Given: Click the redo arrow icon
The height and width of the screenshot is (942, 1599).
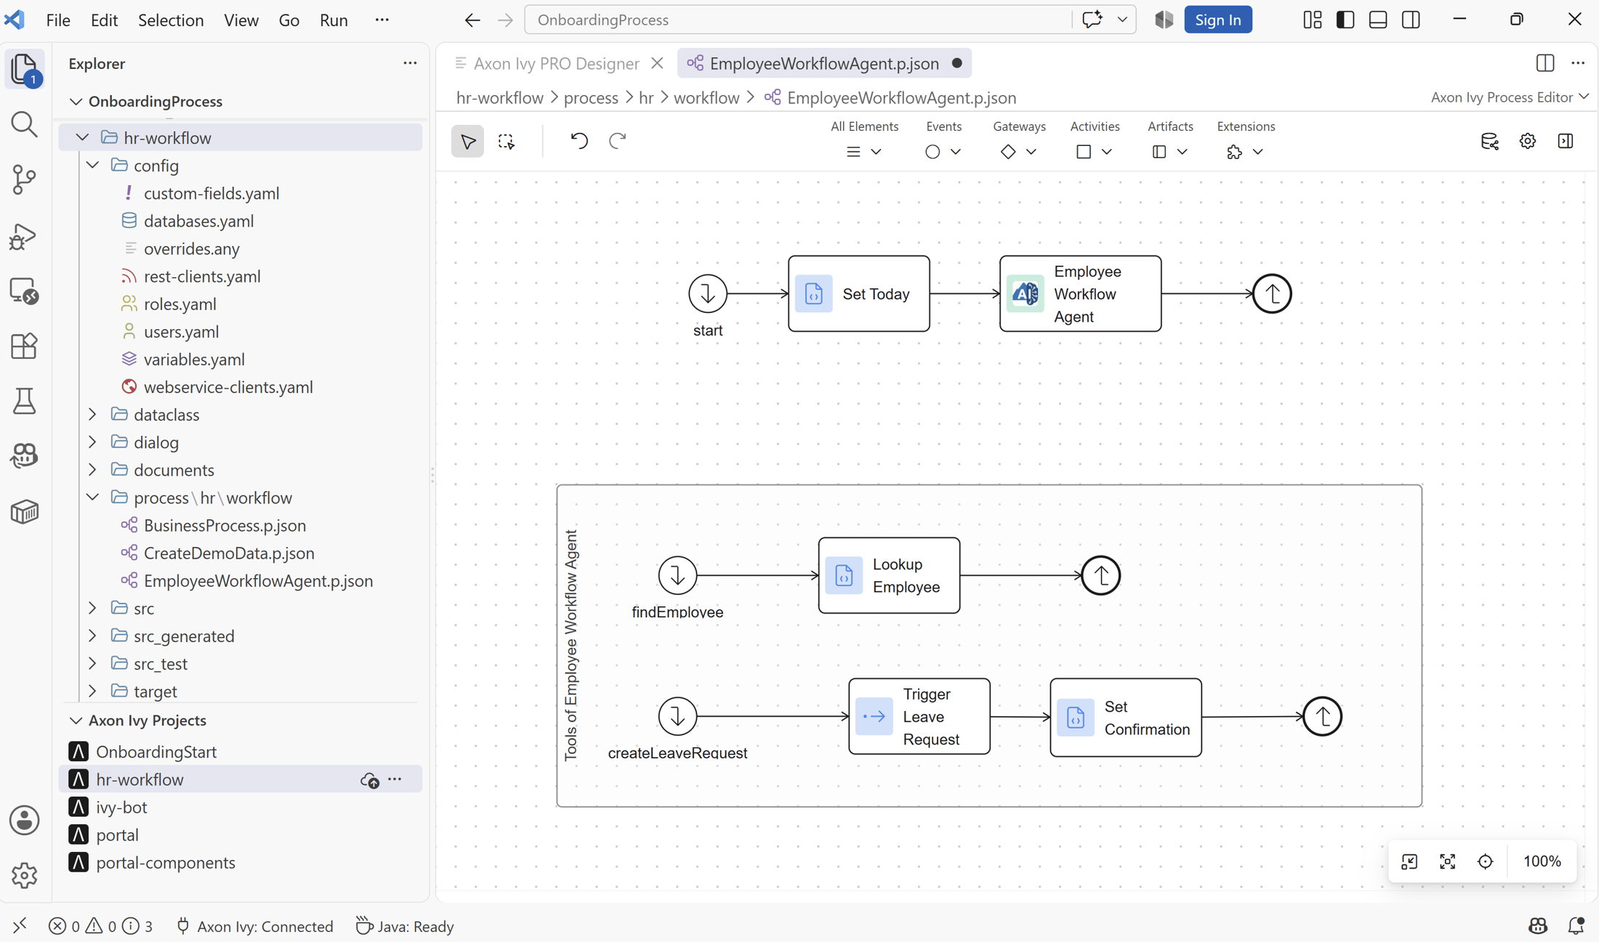Looking at the screenshot, I should coord(617,141).
